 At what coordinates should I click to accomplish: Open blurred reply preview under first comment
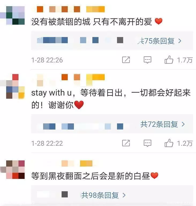pos(80,40)
